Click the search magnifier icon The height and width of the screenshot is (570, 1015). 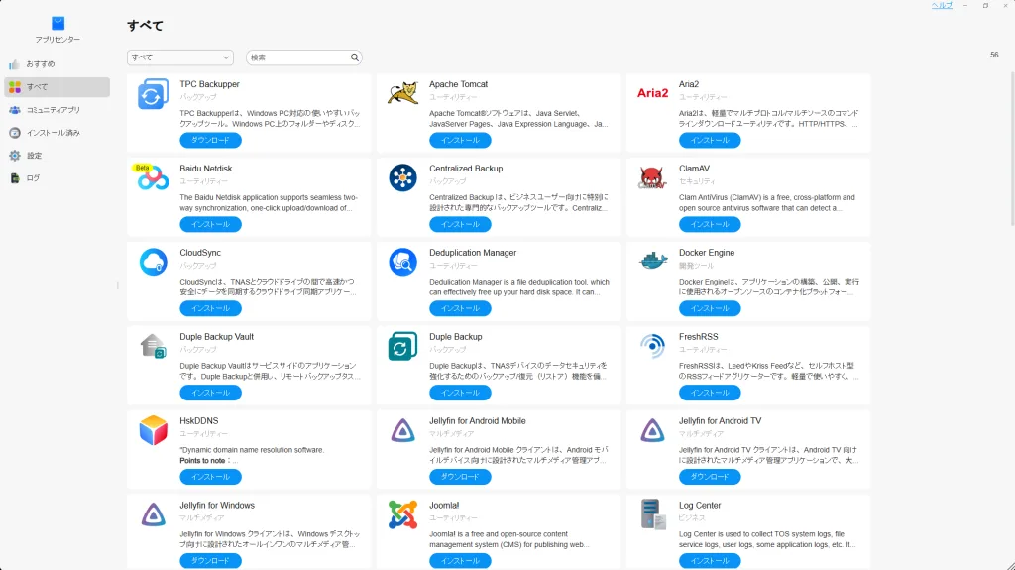click(355, 57)
